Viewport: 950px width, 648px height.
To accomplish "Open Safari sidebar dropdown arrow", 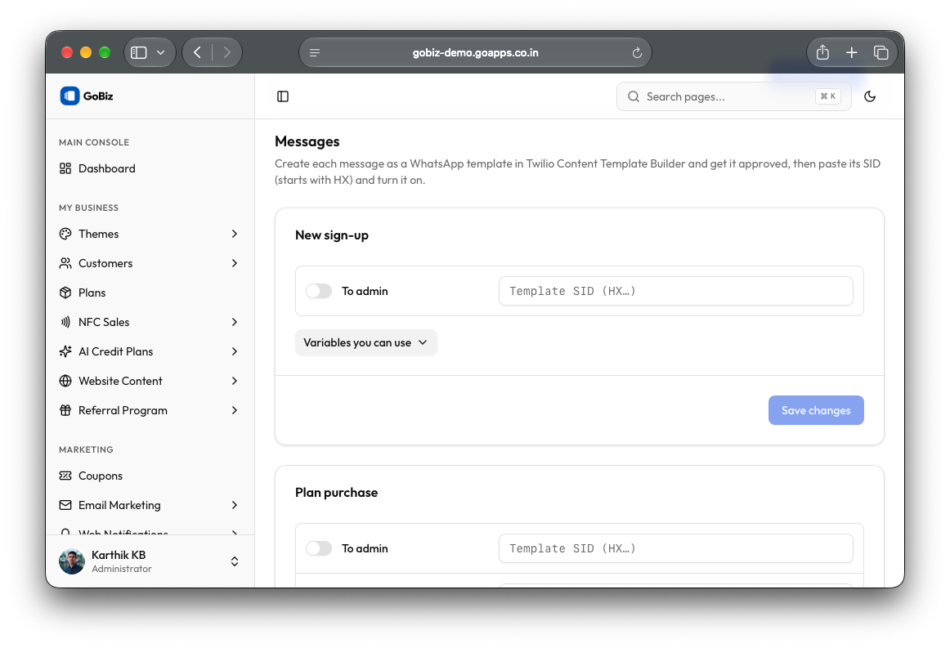I will (x=160, y=52).
